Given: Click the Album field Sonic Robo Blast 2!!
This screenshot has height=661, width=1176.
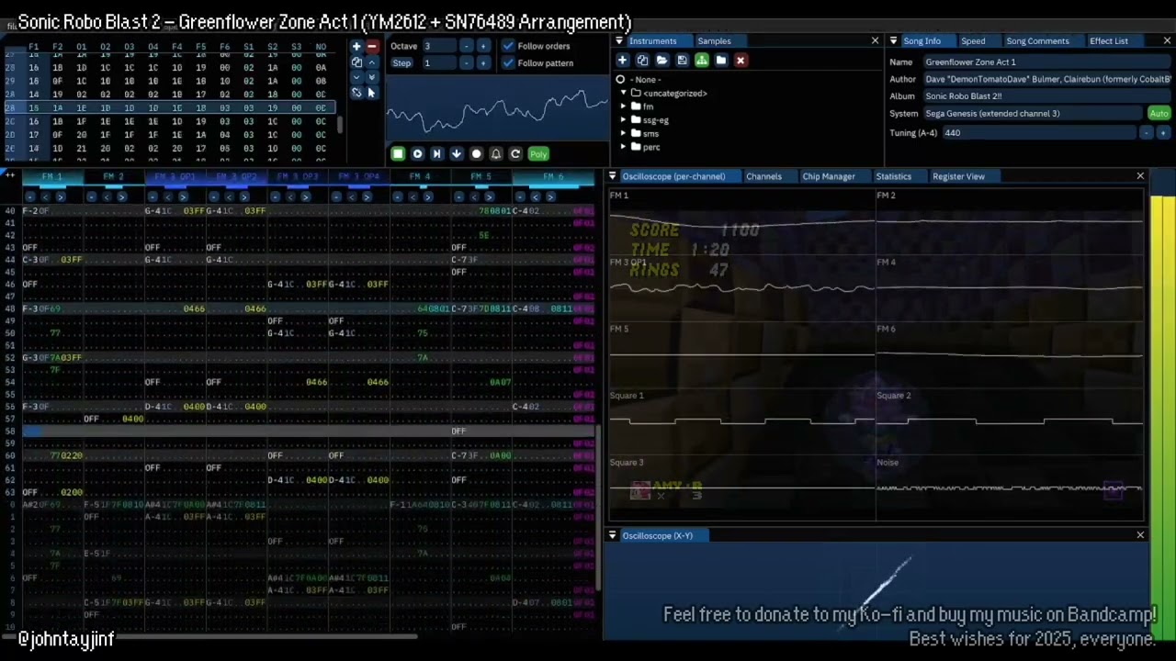Looking at the screenshot, I should (x=1046, y=96).
